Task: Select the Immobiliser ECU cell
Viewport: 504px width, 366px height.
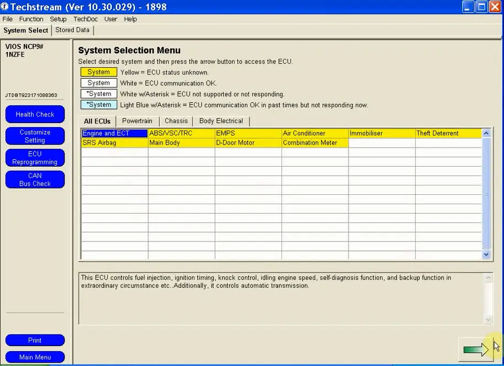Action: pos(381,133)
